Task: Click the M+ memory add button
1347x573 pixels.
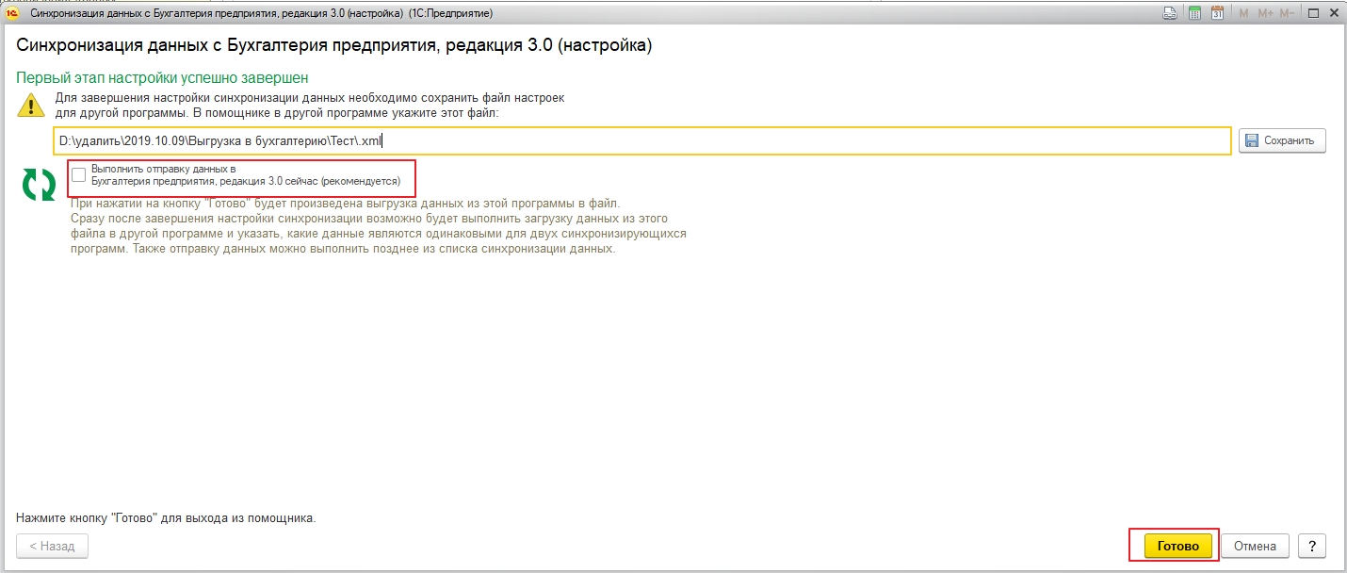Action: tap(1264, 13)
